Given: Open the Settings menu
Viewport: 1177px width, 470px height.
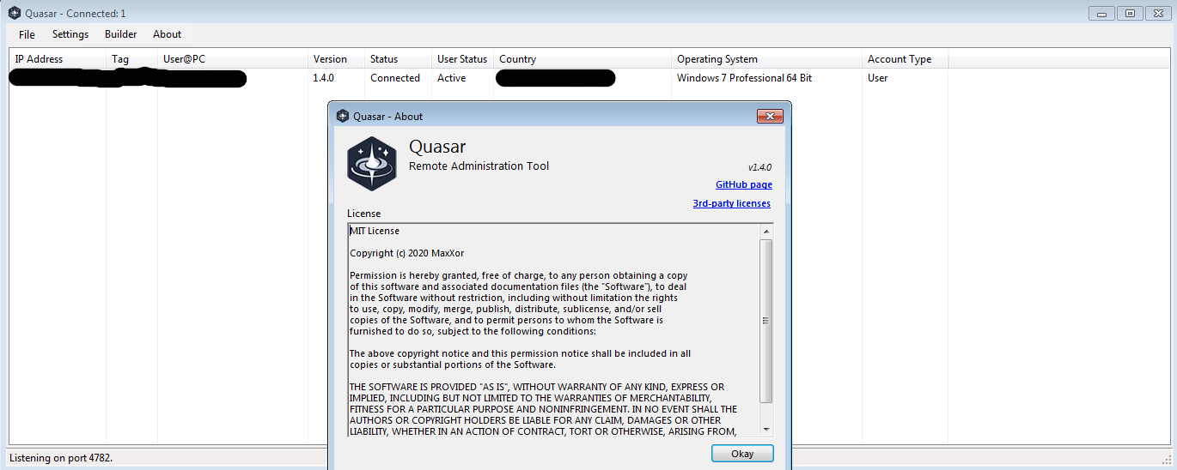Looking at the screenshot, I should pyautogui.click(x=70, y=34).
